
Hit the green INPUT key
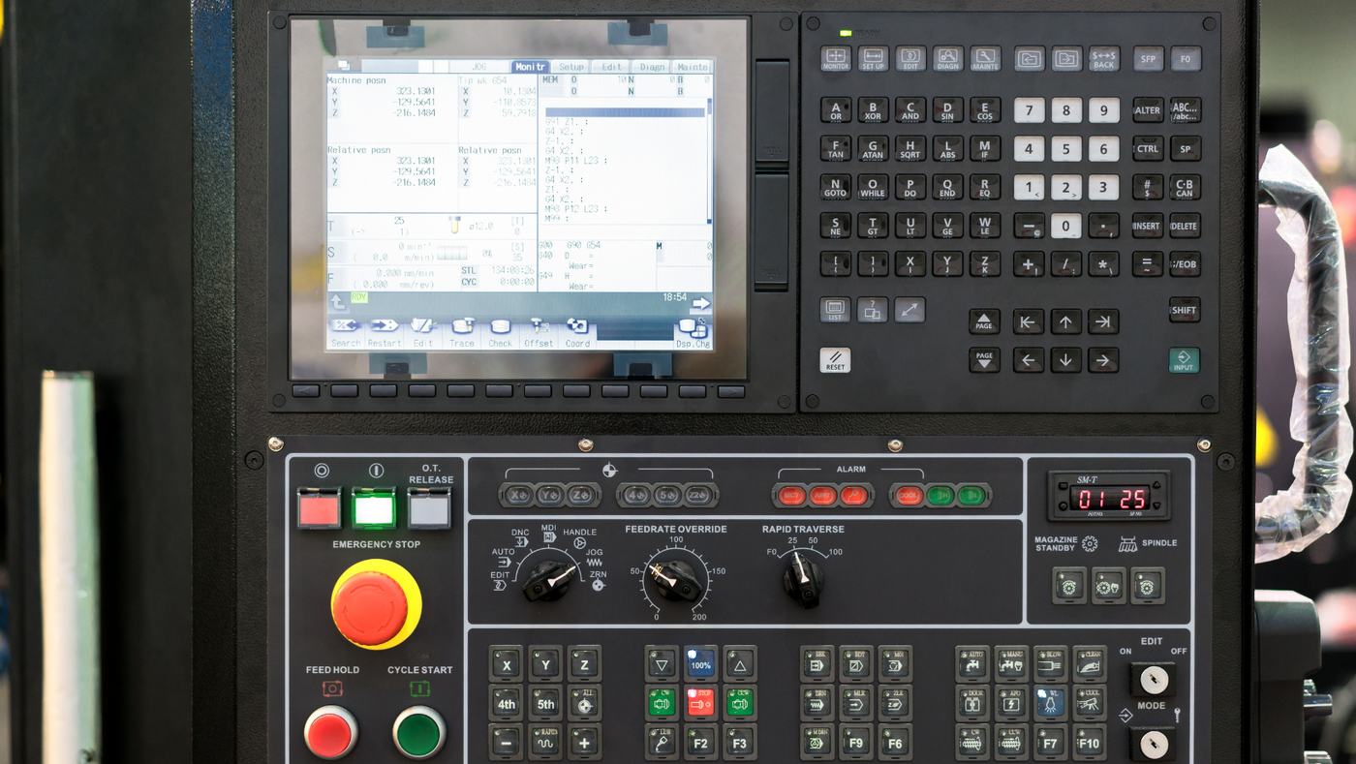point(1184,360)
